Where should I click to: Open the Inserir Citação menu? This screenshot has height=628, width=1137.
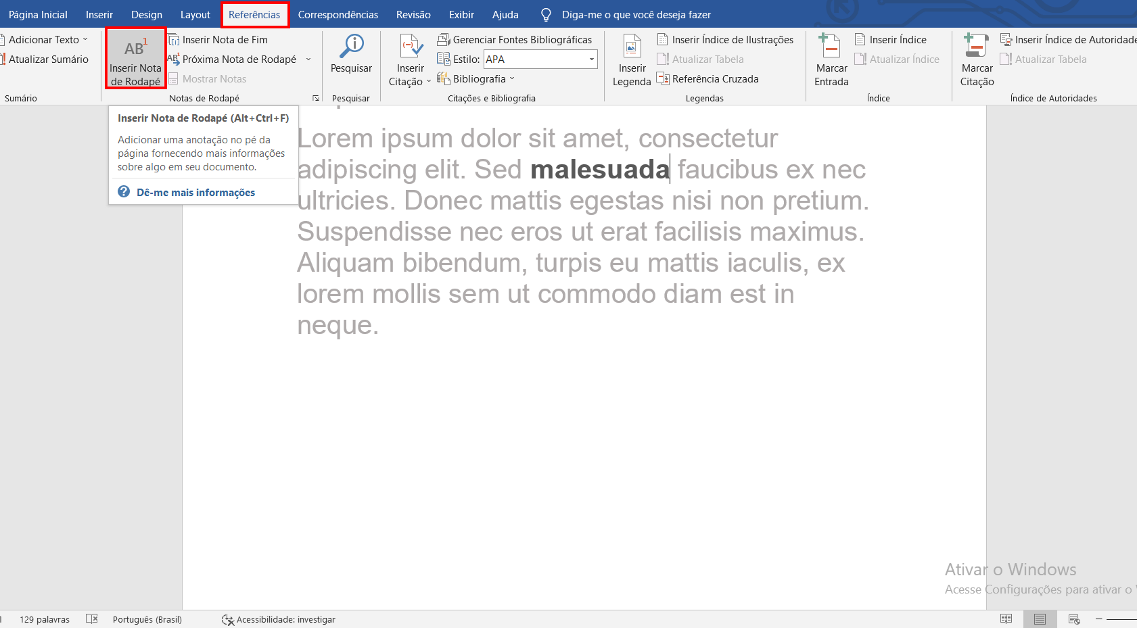point(410,61)
